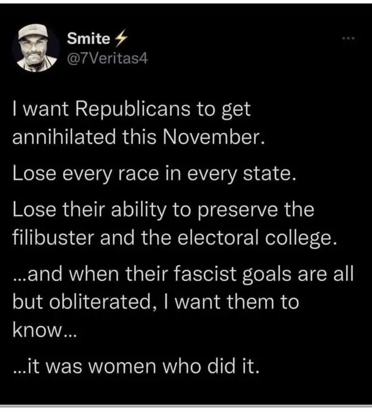
Task: Click the phrase I want them to
Action: (x=231, y=302)
